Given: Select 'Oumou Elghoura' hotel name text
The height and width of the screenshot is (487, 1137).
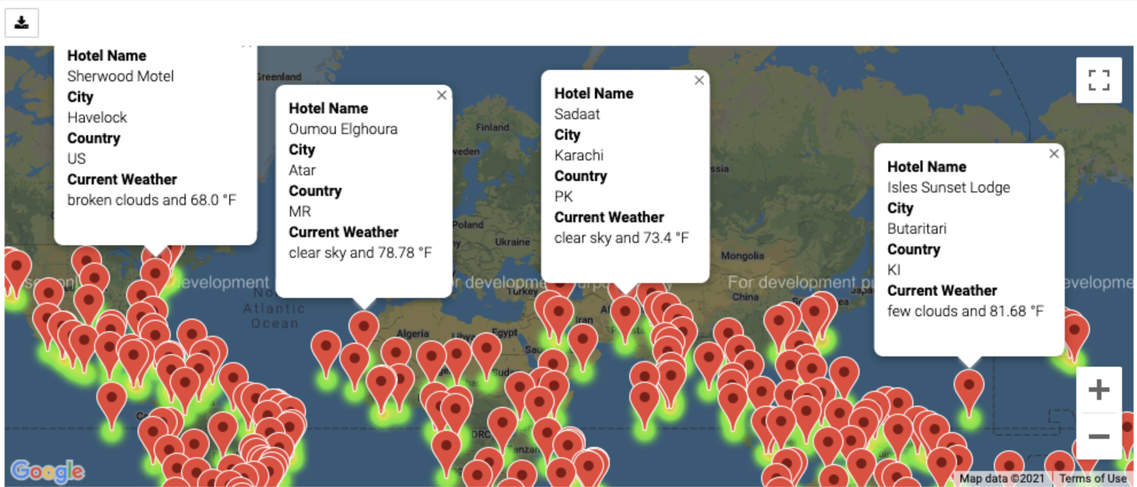Looking at the screenshot, I should pos(343,129).
